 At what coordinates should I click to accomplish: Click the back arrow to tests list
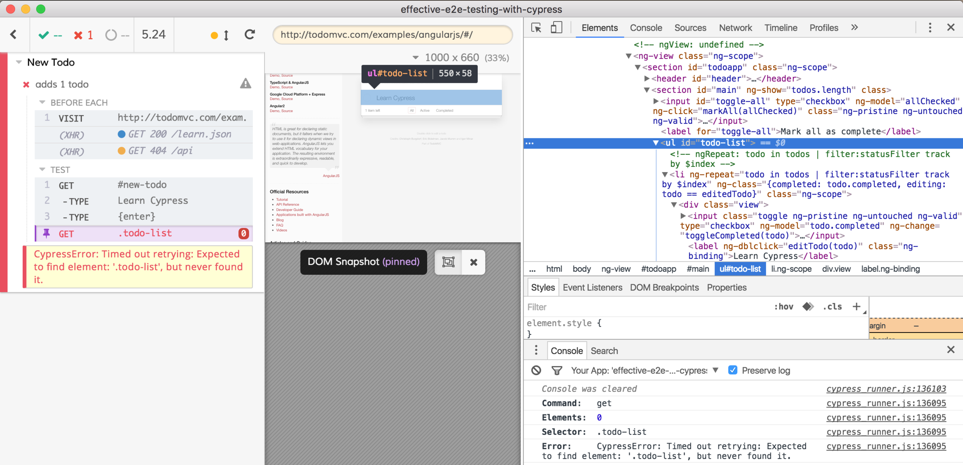[13, 35]
